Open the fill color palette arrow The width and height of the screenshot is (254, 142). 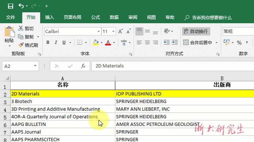[x=102, y=43]
